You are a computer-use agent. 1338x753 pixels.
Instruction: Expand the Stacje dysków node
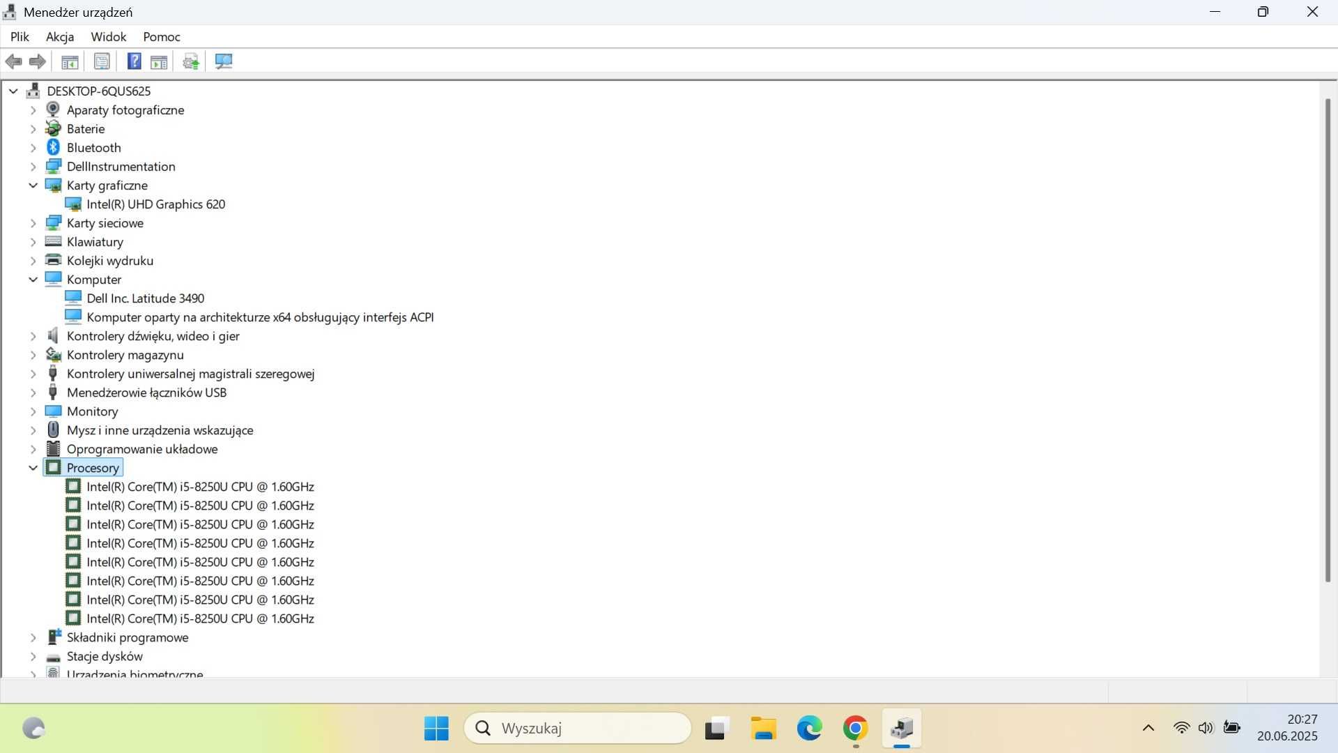33,655
